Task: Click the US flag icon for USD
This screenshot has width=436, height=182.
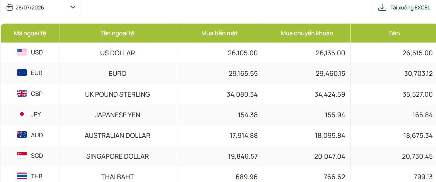Action: [x=22, y=52]
